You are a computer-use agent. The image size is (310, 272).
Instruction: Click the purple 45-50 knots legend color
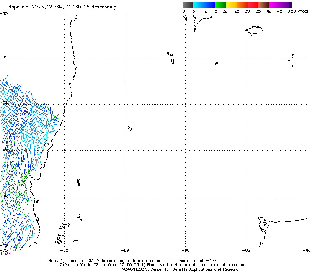(286, 5)
